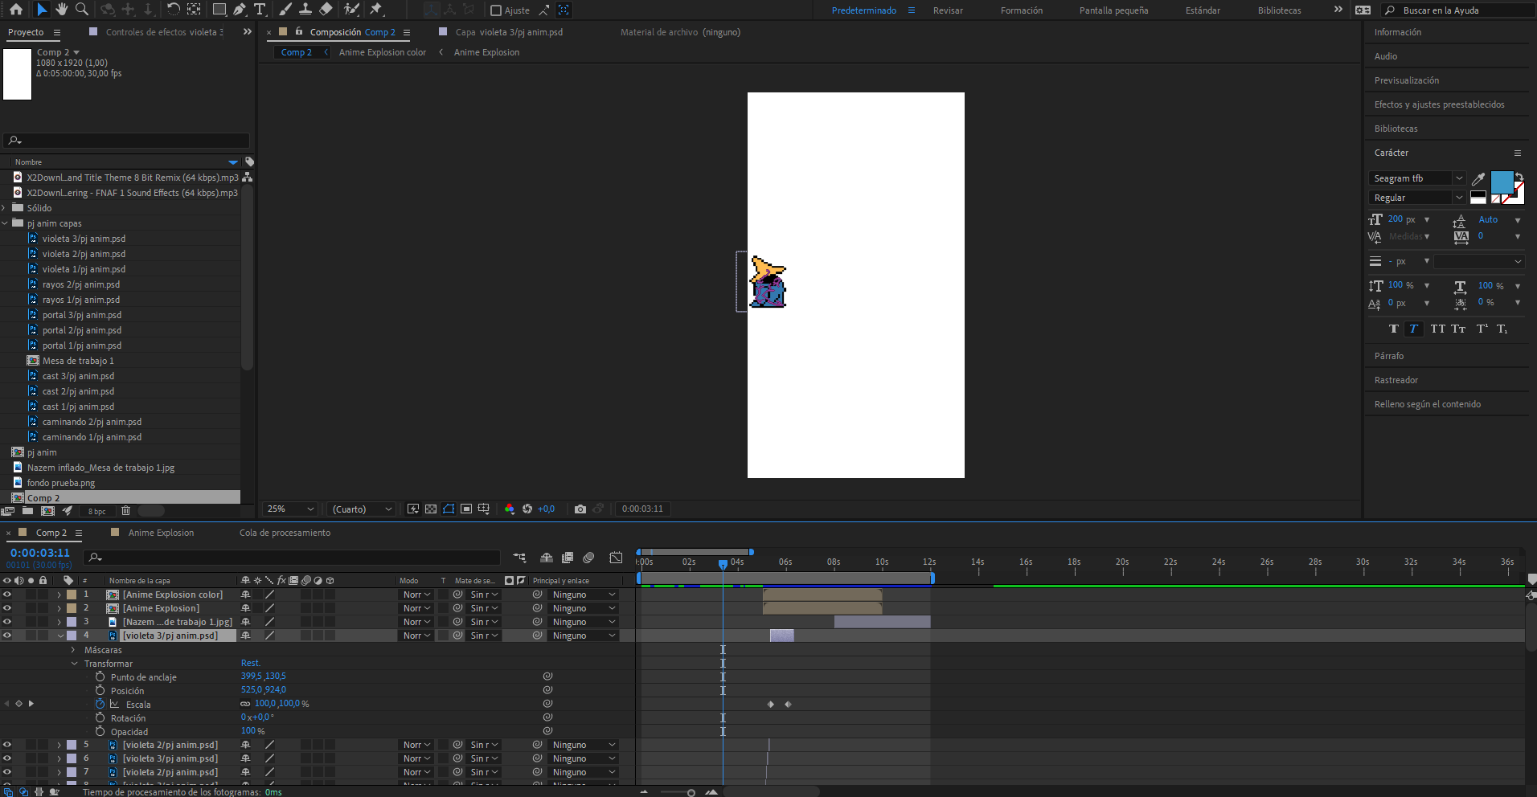Image resolution: width=1537 pixels, height=797 pixels.
Task: Collapse the Transformar property group
Action: pos(75,664)
